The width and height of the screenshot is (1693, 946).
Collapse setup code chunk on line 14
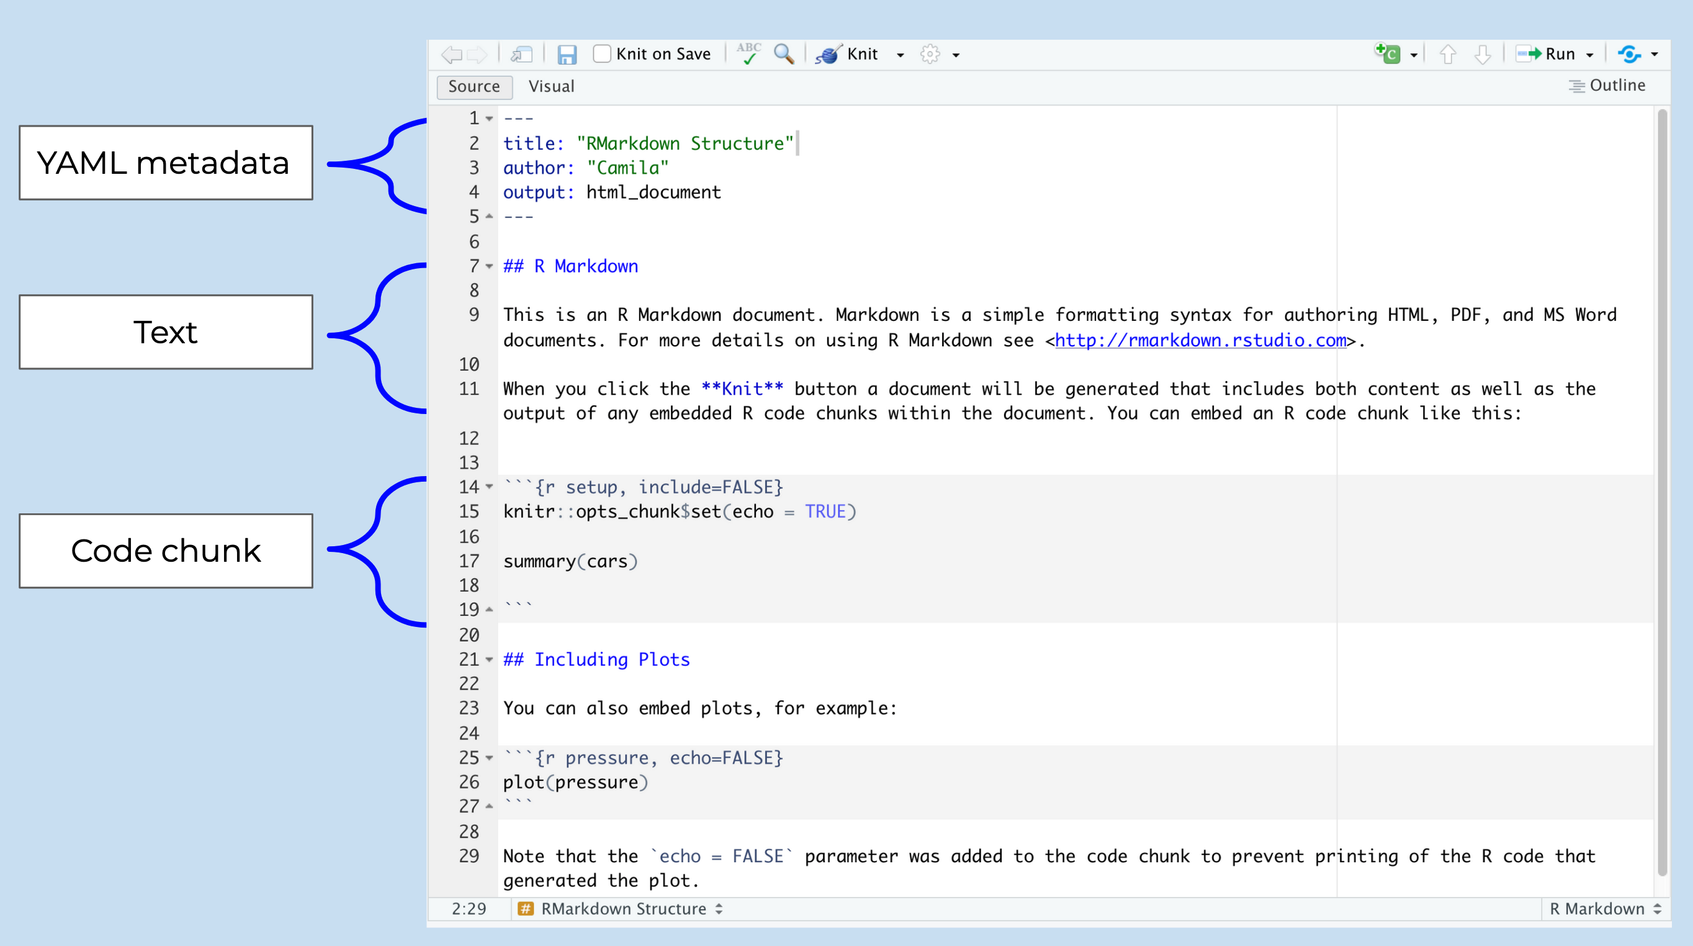coord(489,487)
